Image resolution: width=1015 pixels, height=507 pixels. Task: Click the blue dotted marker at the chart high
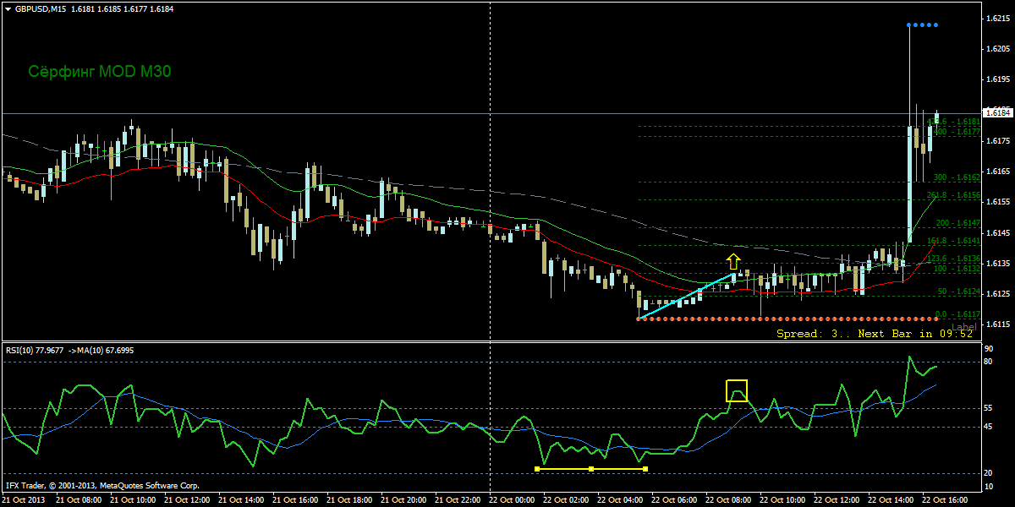point(923,25)
